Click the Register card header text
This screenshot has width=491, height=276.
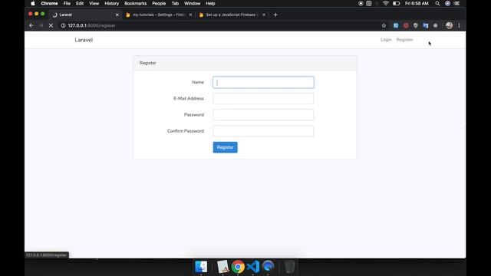tap(148, 63)
